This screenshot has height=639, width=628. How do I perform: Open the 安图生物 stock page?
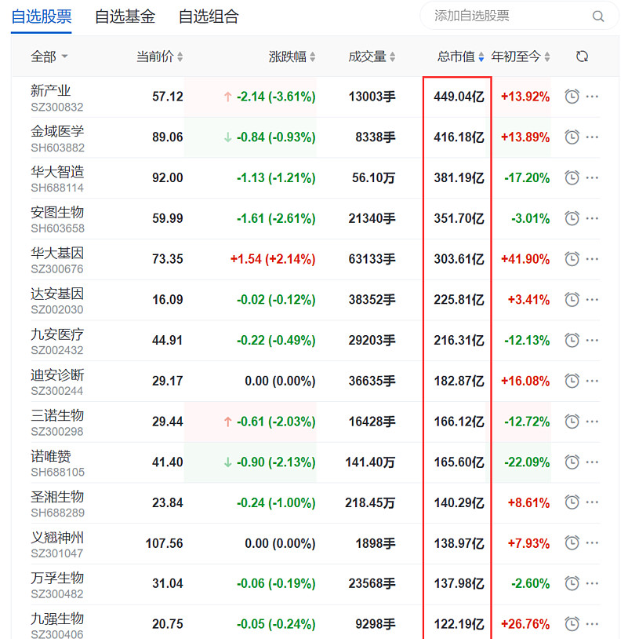(57, 212)
